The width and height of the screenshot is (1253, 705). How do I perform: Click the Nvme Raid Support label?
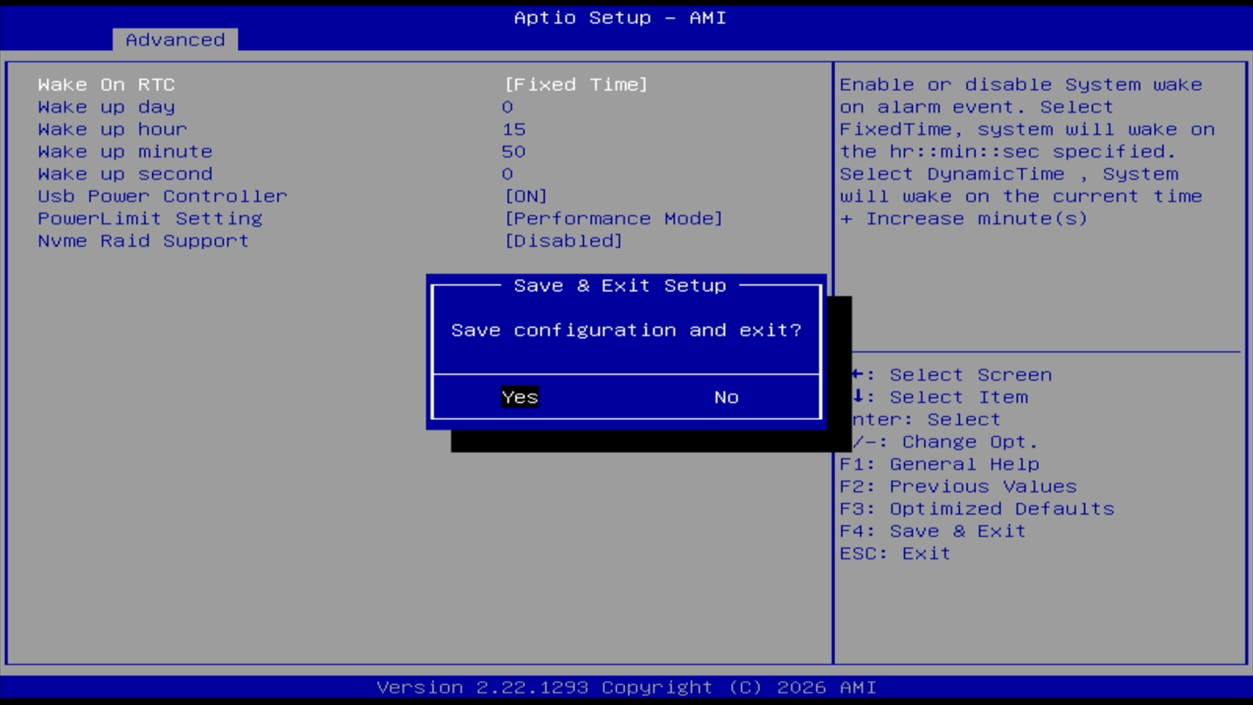click(143, 241)
